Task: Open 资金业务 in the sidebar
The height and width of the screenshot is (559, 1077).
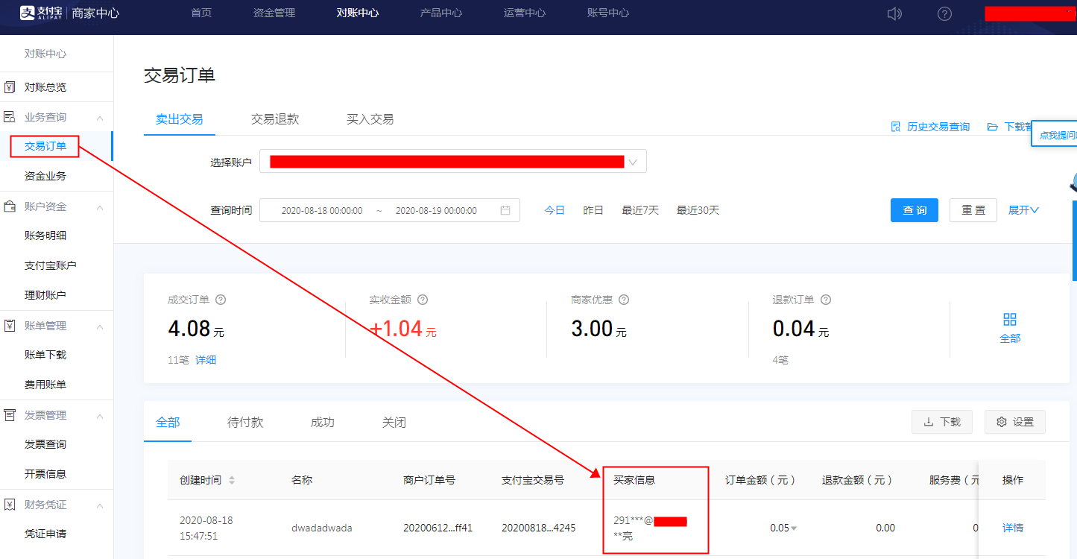Action: coord(45,176)
